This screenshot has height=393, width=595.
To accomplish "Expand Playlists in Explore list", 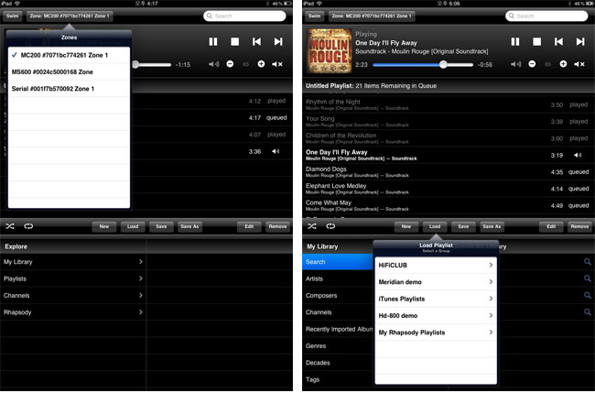I will [73, 278].
